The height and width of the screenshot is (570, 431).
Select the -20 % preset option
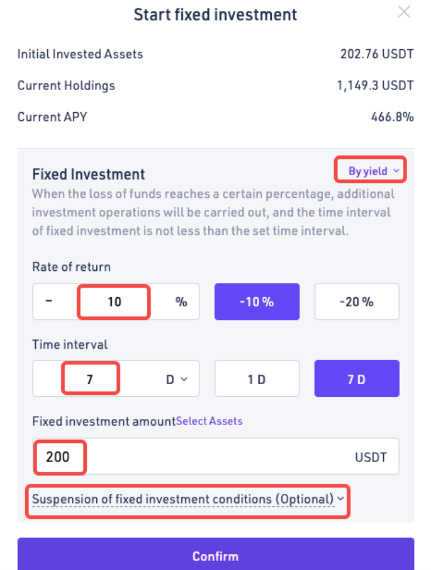[356, 301]
